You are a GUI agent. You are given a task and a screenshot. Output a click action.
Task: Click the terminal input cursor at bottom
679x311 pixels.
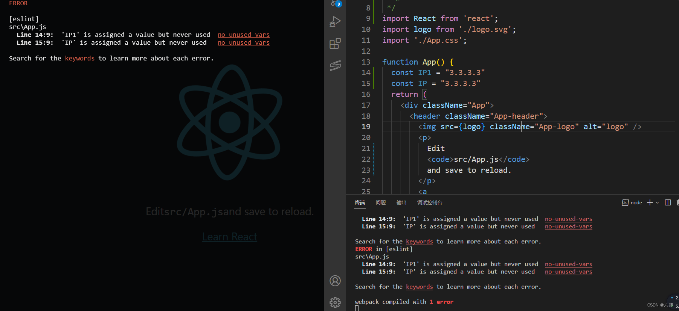(357, 308)
